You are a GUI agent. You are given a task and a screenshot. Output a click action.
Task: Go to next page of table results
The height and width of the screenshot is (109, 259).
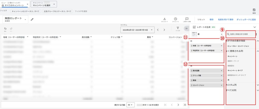pos(178,105)
